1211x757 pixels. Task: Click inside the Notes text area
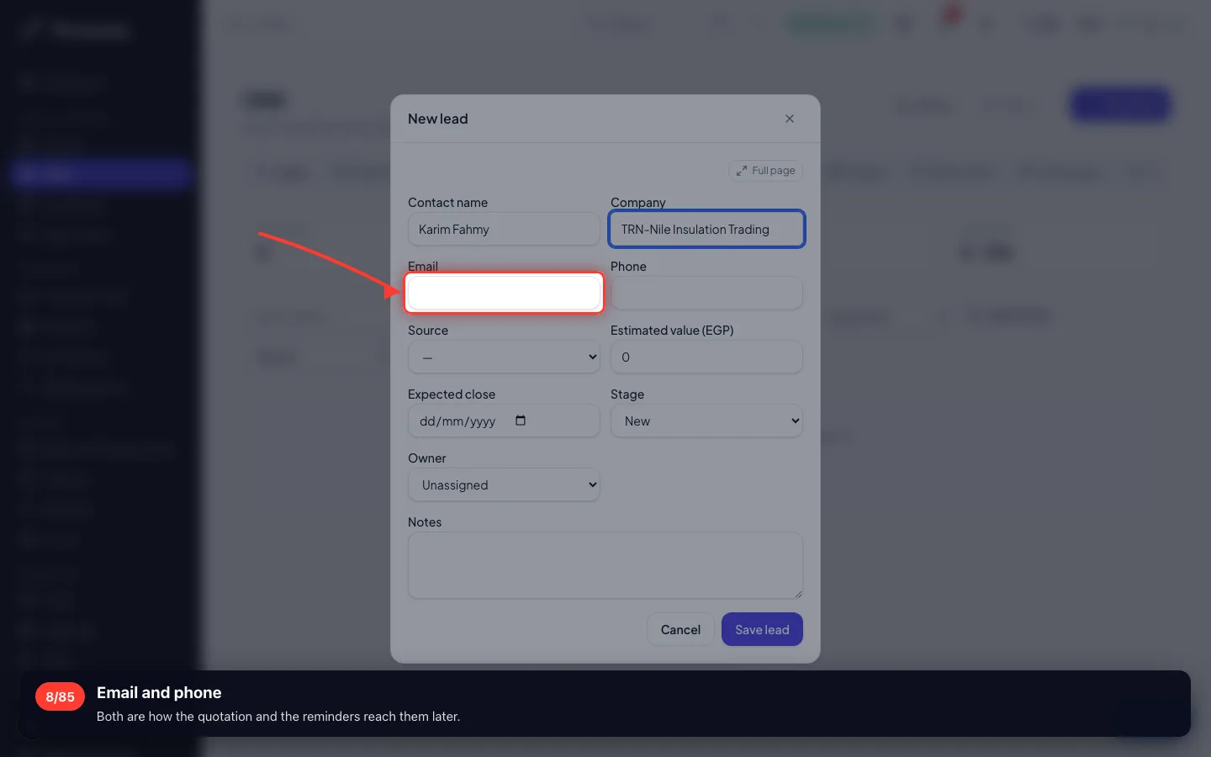pyautogui.click(x=605, y=565)
